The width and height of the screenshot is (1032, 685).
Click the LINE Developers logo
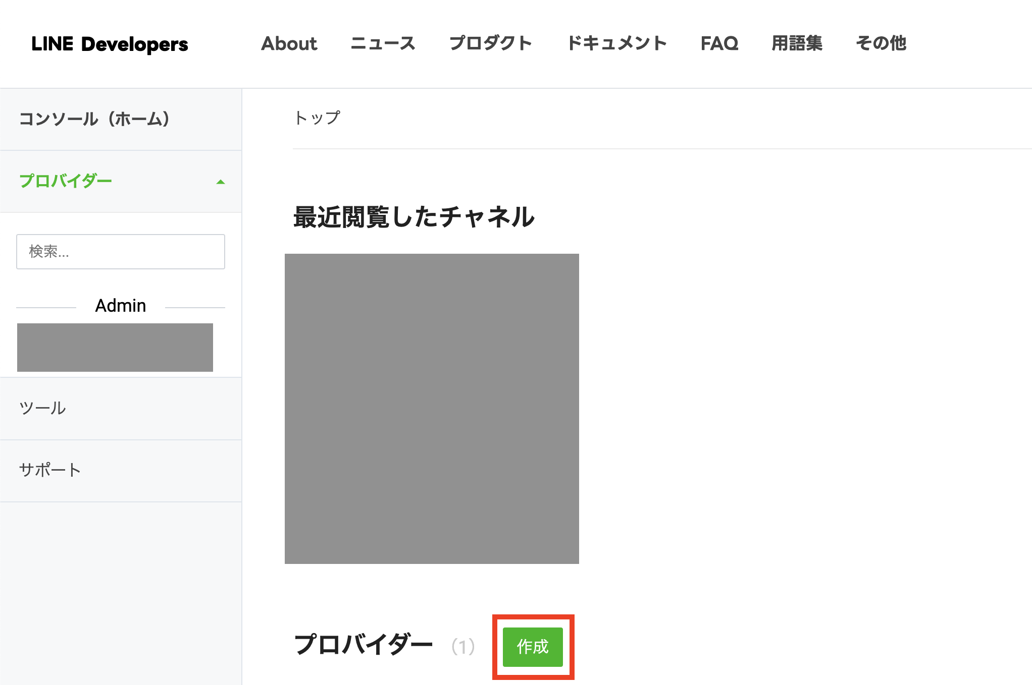110,44
